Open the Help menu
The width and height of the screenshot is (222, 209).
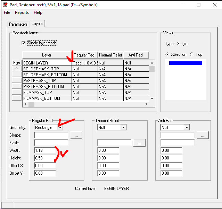pyautogui.click(x=38, y=12)
